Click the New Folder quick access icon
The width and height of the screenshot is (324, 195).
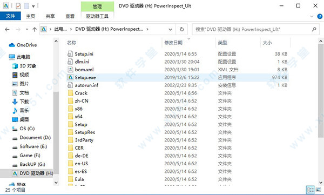click(x=26, y=6)
